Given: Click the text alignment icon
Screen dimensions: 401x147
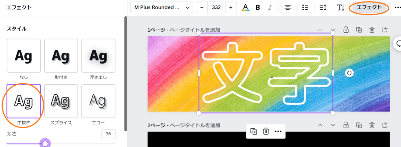Looking at the screenshot, I should pos(288,7).
